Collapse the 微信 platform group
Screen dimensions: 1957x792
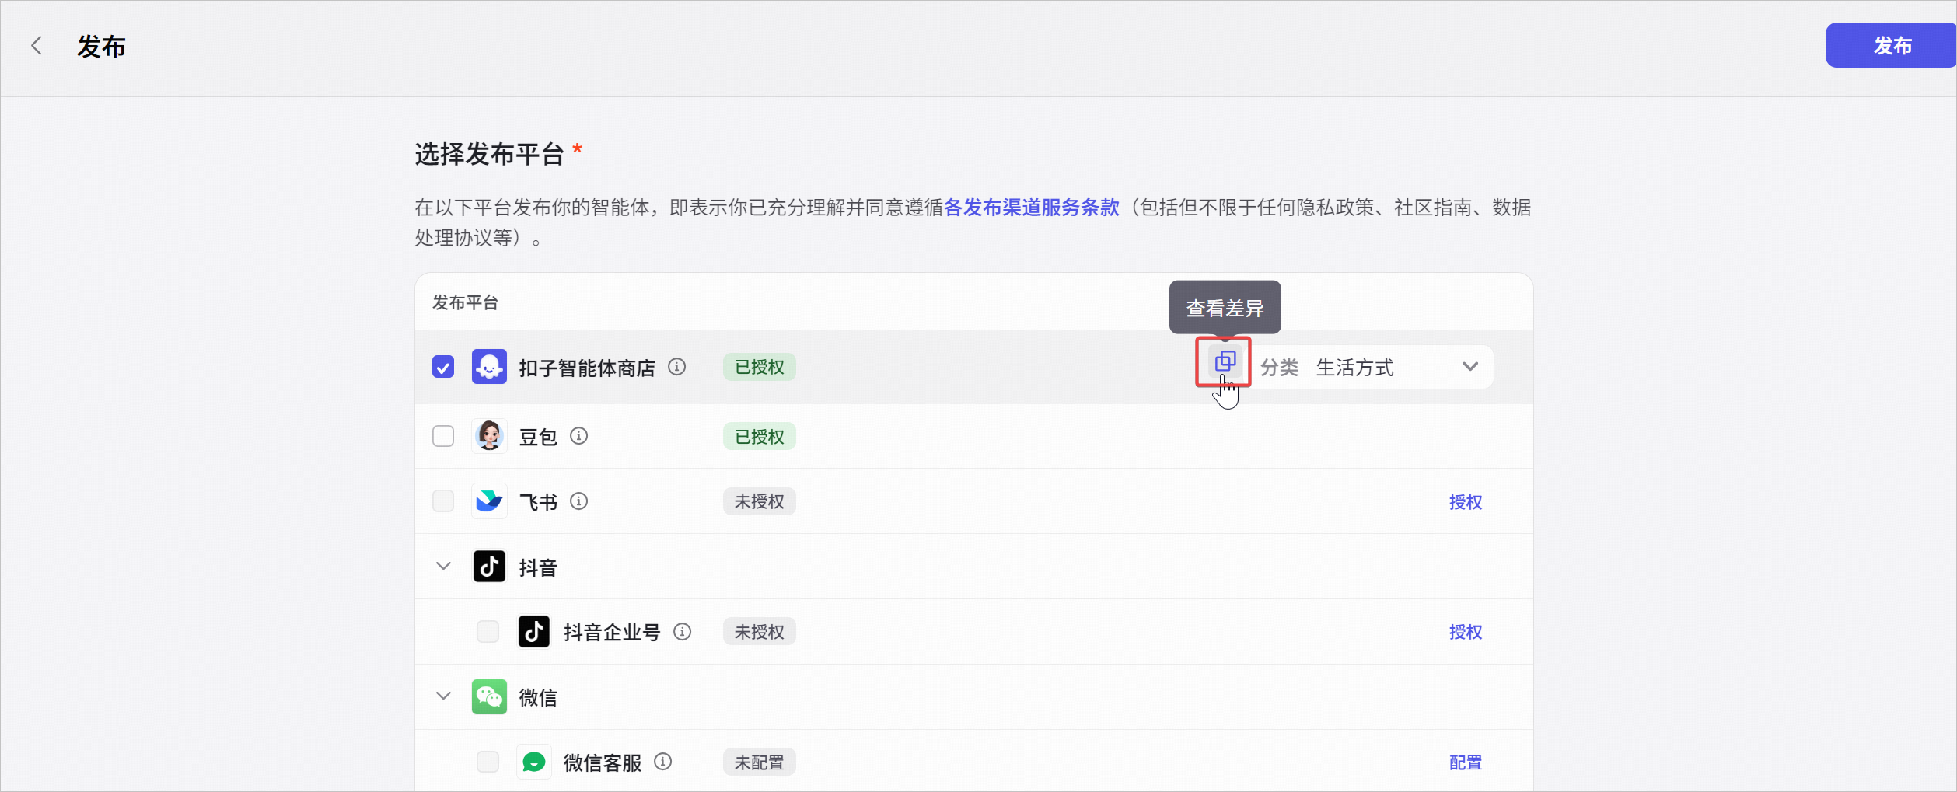pyautogui.click(x=443, y=696)
